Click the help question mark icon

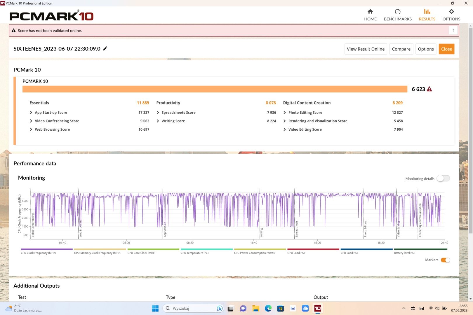point(453,30)
